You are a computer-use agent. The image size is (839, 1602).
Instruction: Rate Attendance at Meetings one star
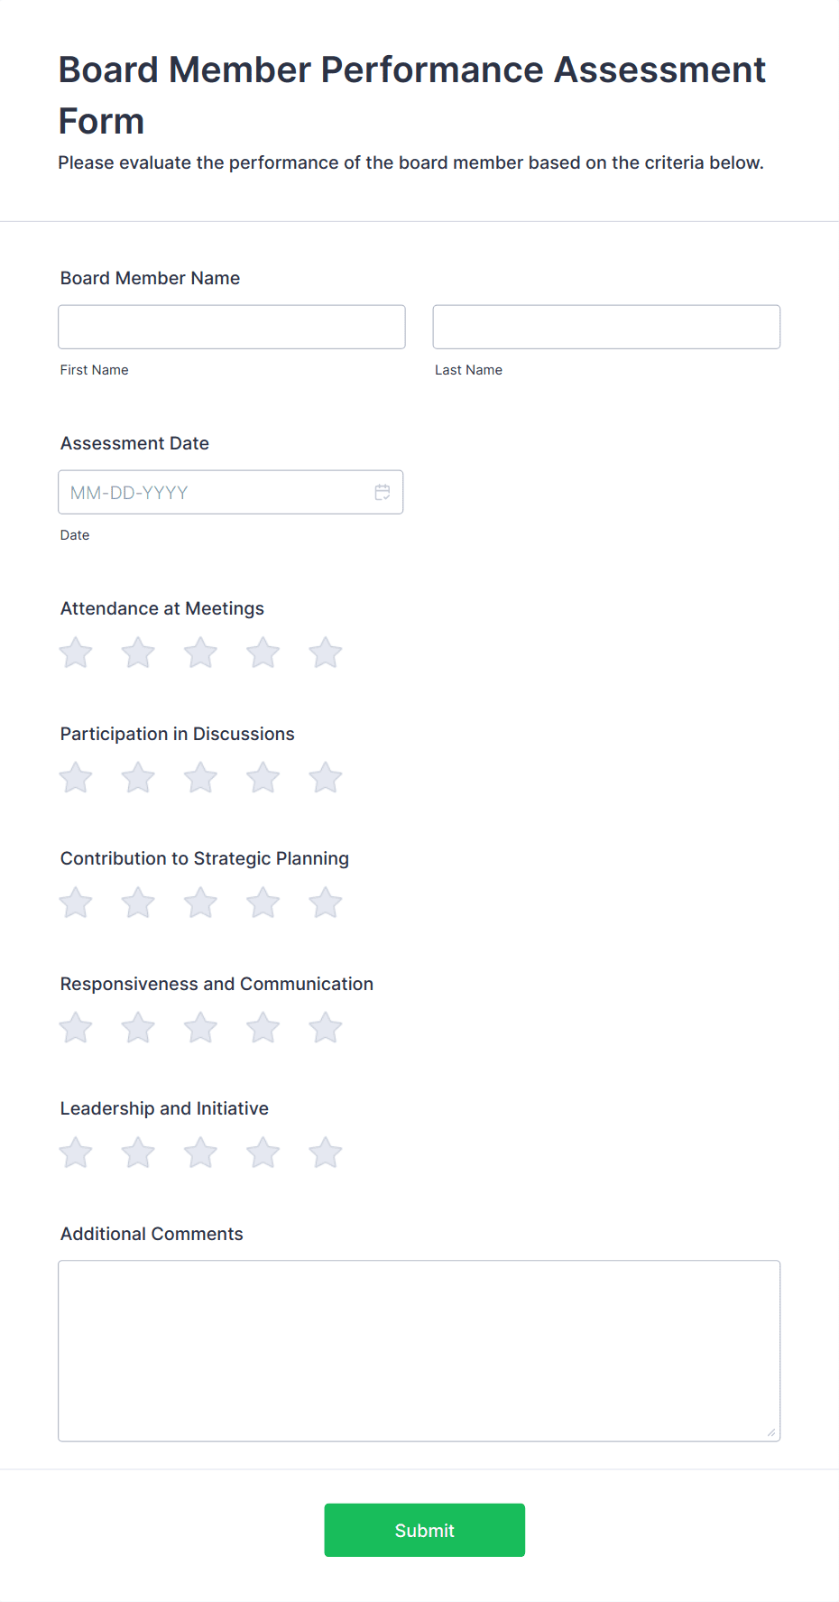[76, 653]
